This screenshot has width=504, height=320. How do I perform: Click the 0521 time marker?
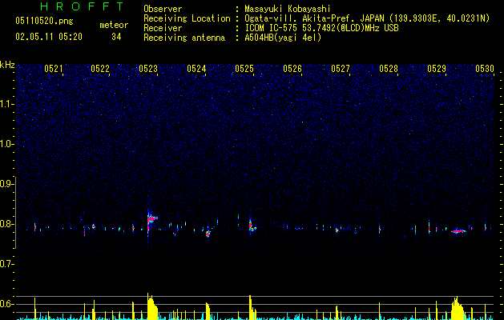[x=54, y=69]
